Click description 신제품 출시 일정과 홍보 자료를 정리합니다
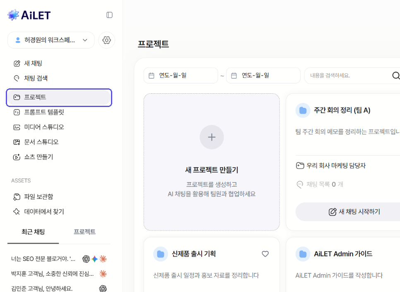 point(206,275)
